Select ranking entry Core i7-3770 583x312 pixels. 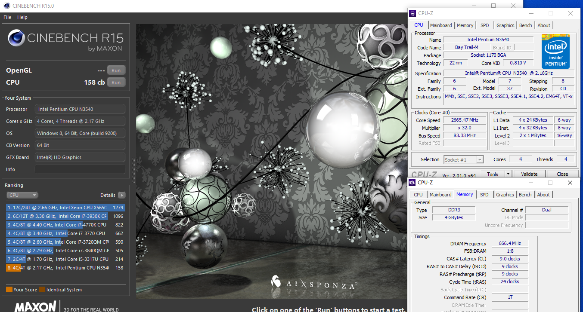pos(66,233)
